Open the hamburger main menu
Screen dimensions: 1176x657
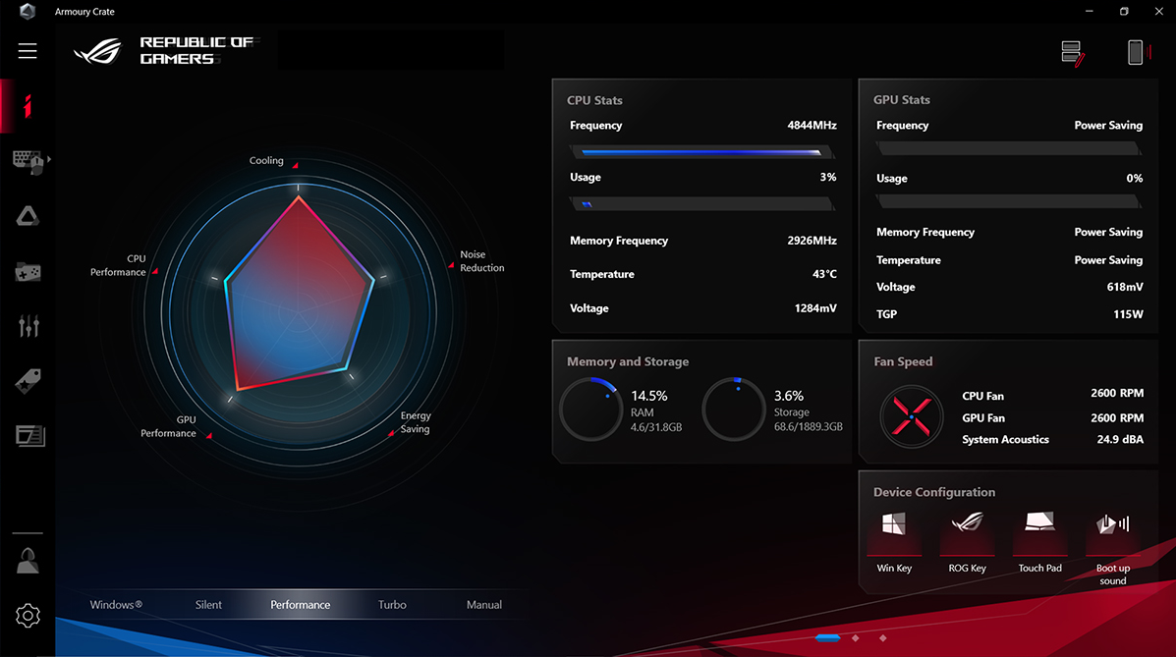(28, 51)
